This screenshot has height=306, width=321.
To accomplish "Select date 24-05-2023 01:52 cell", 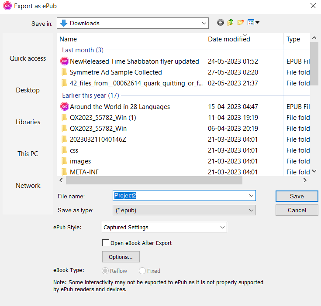I will [233, 61].
